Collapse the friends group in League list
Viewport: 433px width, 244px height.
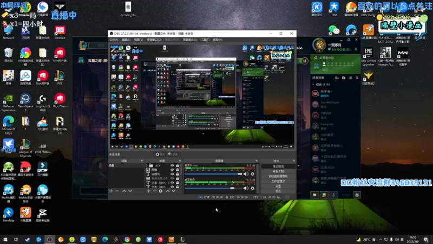(313, 85)
